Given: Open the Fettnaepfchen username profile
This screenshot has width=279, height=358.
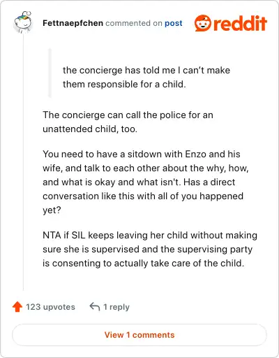Looking at the screenshot, I should (73, 23).
